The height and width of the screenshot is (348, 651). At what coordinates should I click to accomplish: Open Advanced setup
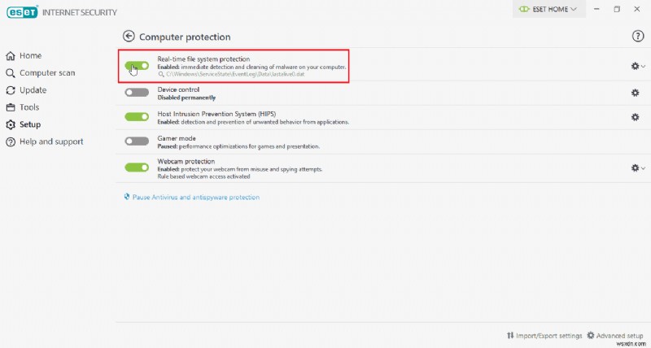[615, 336]
